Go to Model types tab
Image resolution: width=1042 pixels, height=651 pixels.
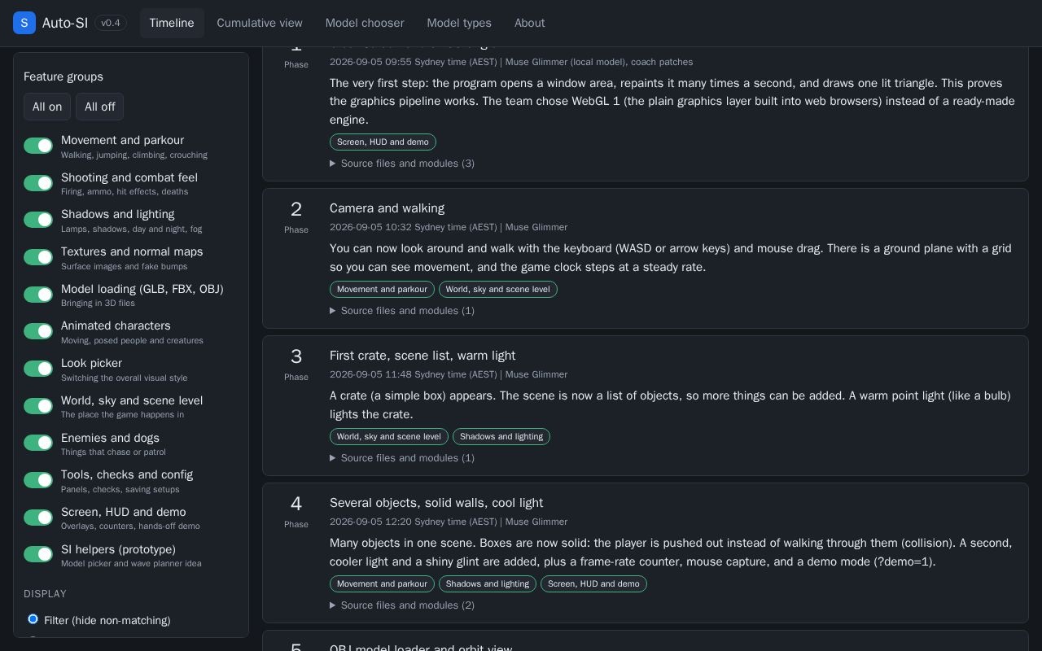[459, 23]
